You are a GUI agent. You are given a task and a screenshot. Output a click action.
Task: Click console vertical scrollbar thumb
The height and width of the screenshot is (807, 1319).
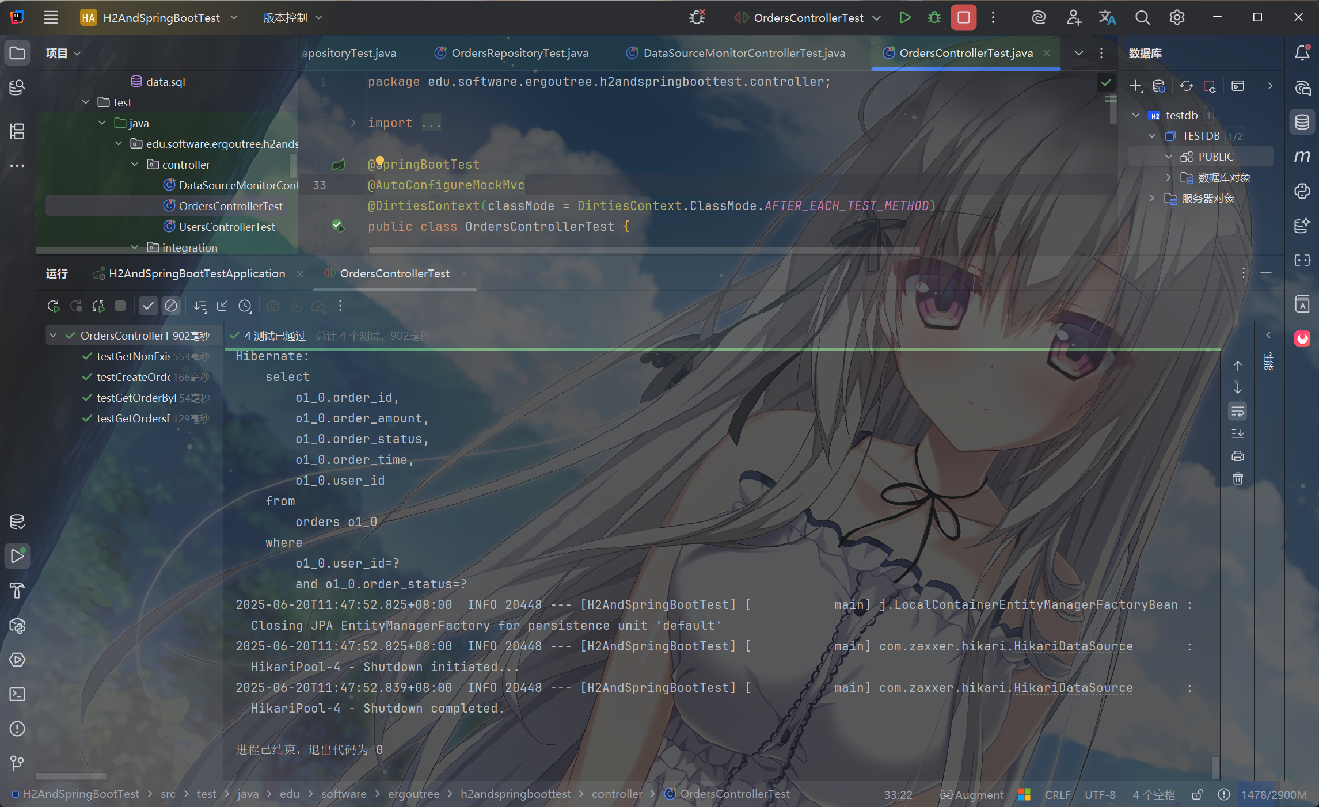point(1215,768)
